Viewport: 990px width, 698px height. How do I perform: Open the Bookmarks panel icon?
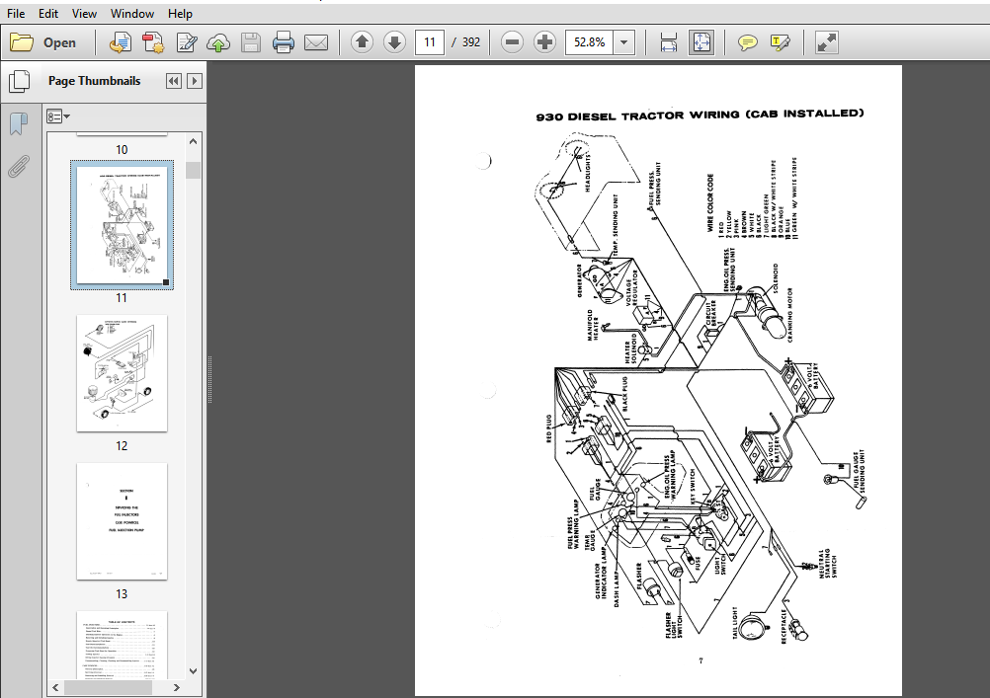pos(19,123)
